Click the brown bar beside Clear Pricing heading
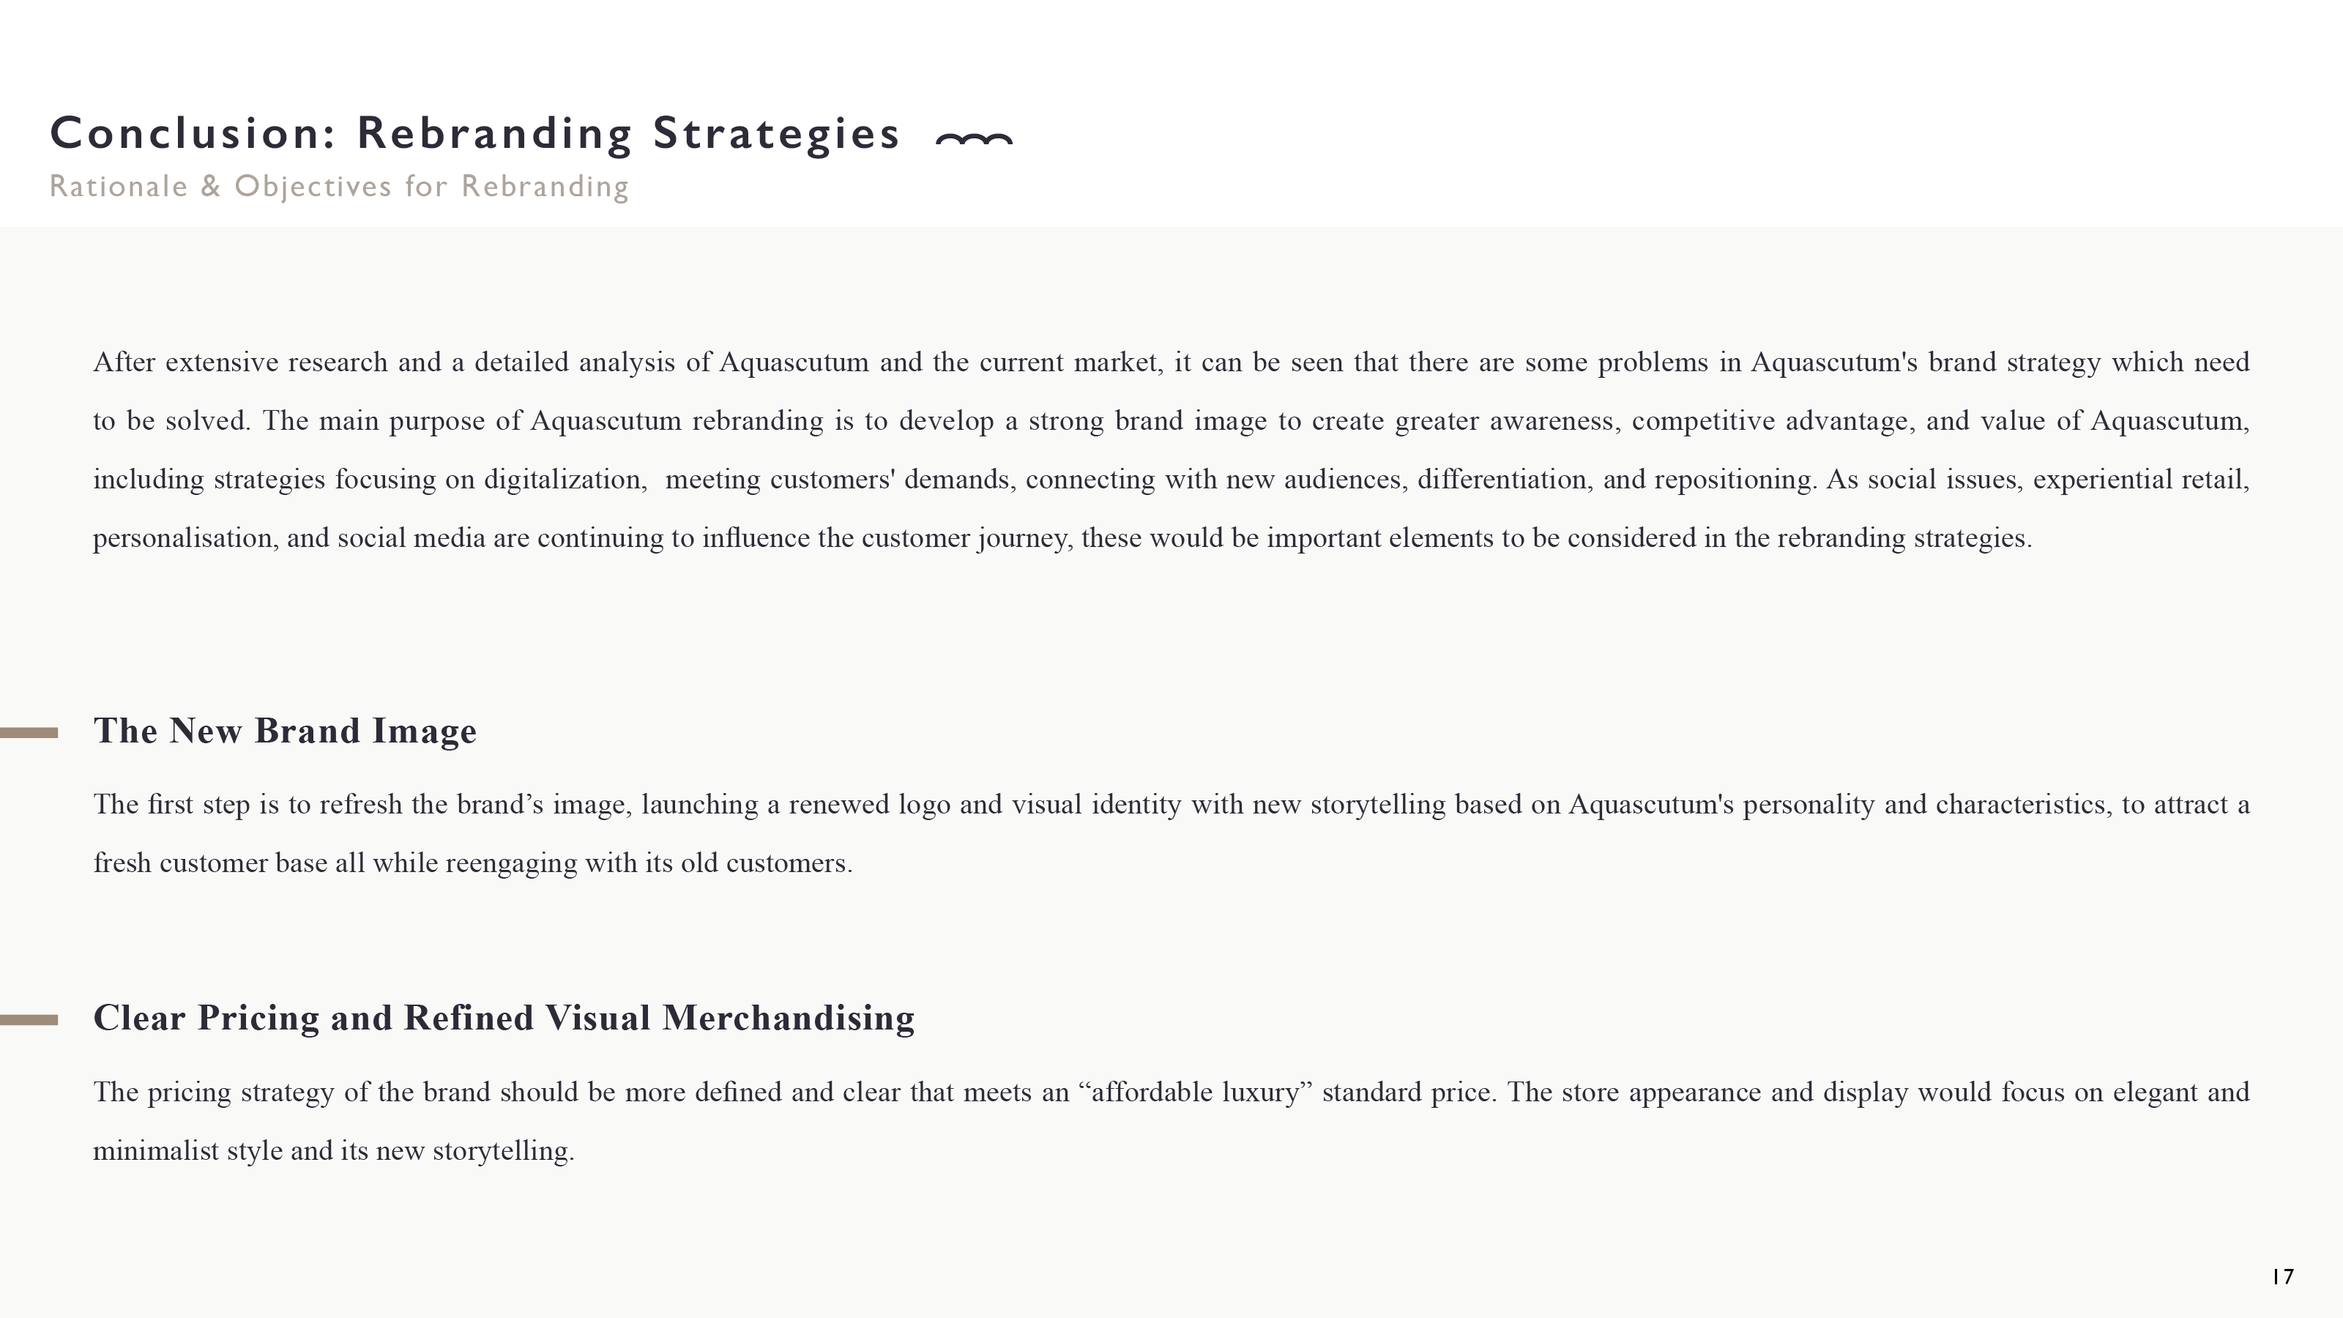The height and width of the screenshot is (1318, 2343). (x=29, y=1020)
